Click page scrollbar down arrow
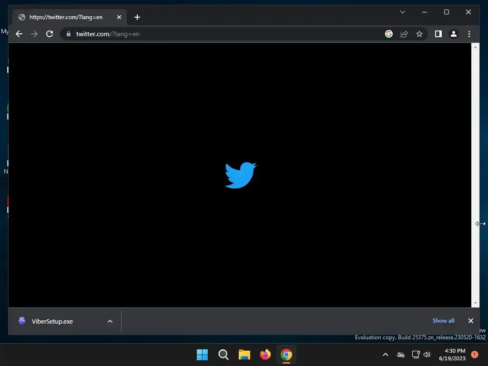This screenshot has width=488, height=366. 475,303
